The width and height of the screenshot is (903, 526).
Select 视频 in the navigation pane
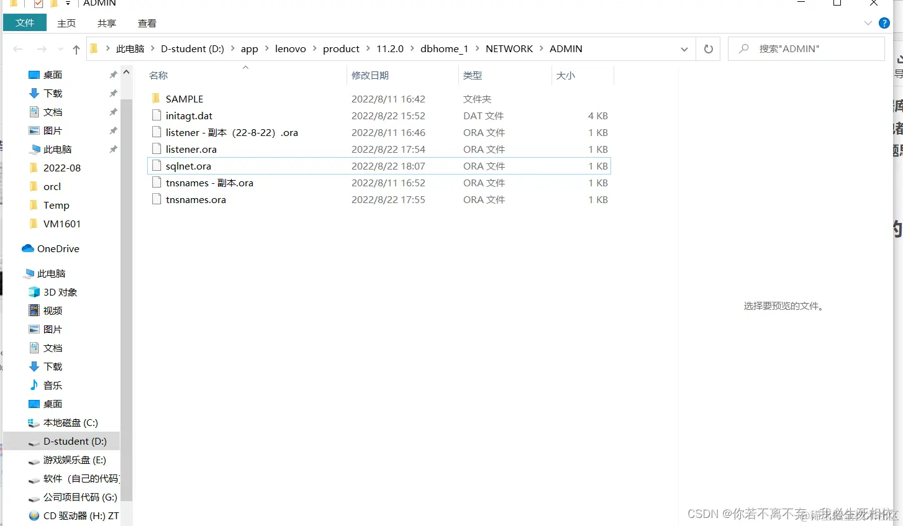53,311
